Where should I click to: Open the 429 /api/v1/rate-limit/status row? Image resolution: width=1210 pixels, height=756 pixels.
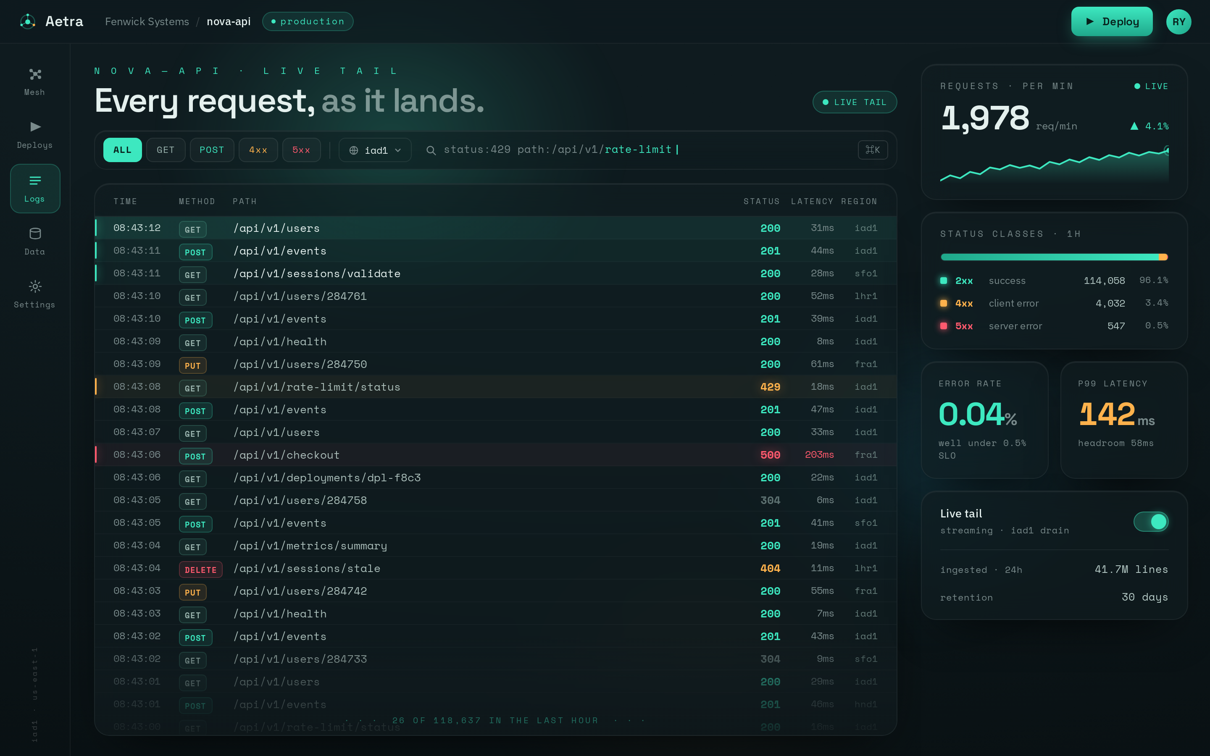point(495,387)
